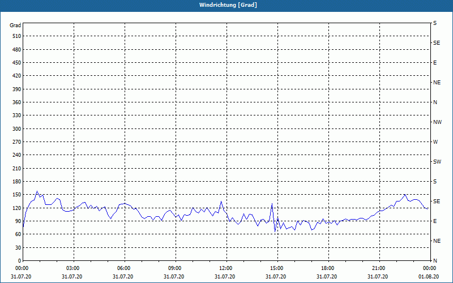
Task: Pick the E compass label level with 450
Action: coord(435,63)
